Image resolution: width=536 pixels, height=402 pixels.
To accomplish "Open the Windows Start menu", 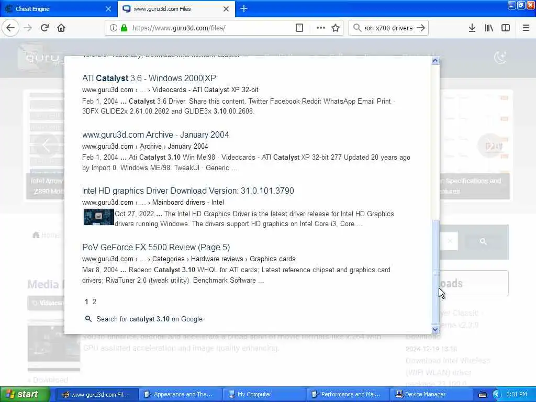I will pos(25,395).
